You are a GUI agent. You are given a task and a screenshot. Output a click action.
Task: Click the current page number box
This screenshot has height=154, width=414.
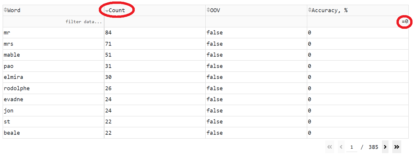coord(352,147)
